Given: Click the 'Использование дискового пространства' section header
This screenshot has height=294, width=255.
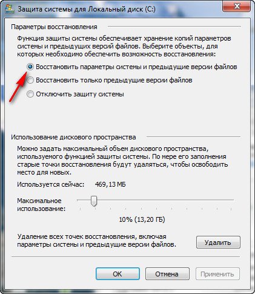Looking at the screenshot, I should point(73,137).
